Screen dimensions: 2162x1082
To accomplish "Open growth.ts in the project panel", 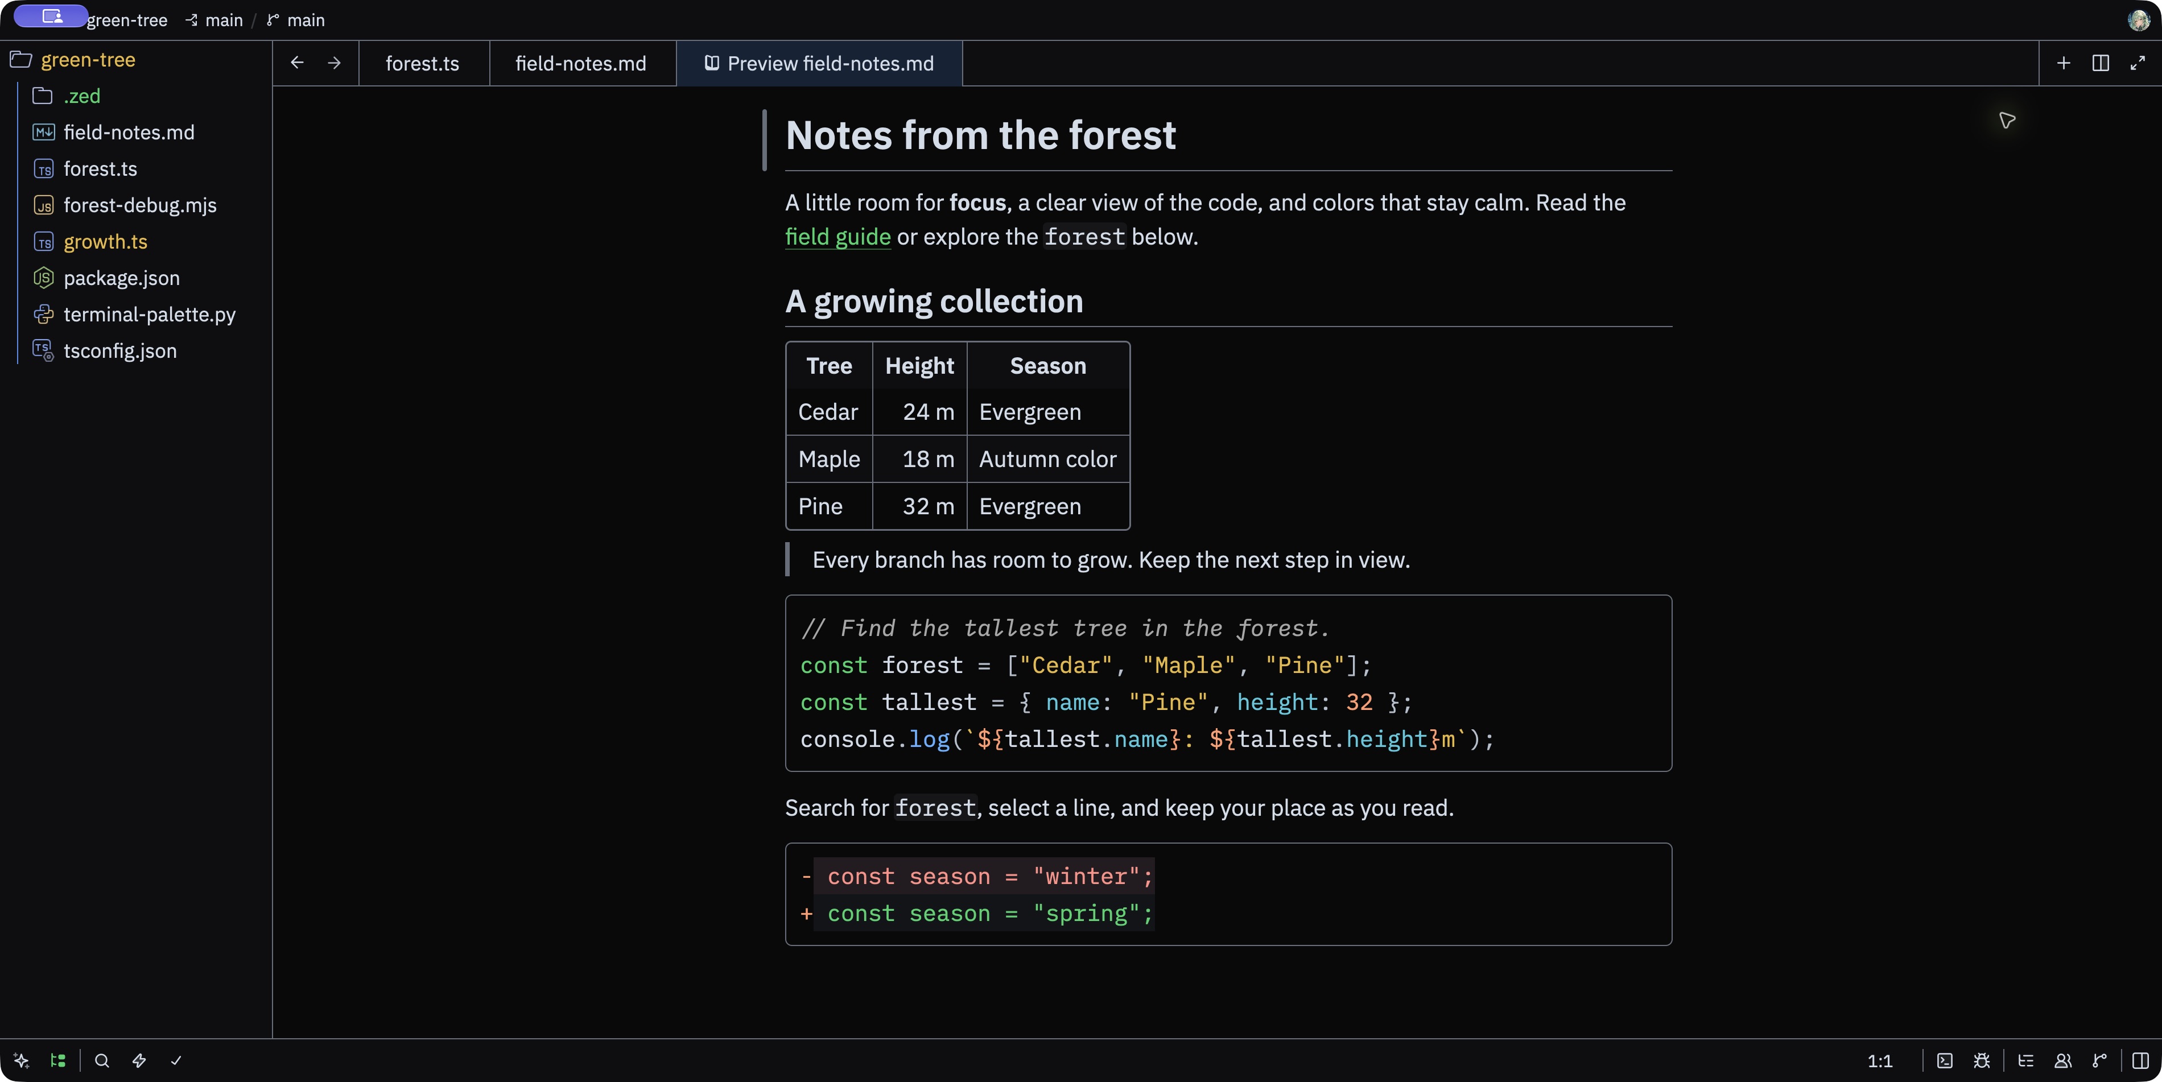I will click(x=106, y=242).
